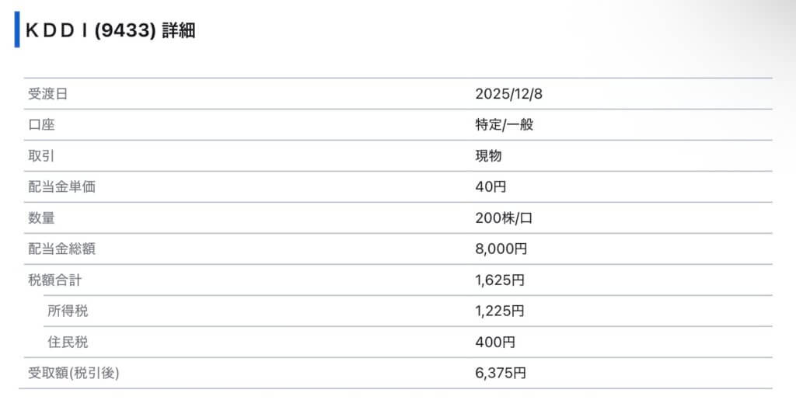Select the 税額合計 label
This screenshot has height=407, width=796.
pos(54,280)
